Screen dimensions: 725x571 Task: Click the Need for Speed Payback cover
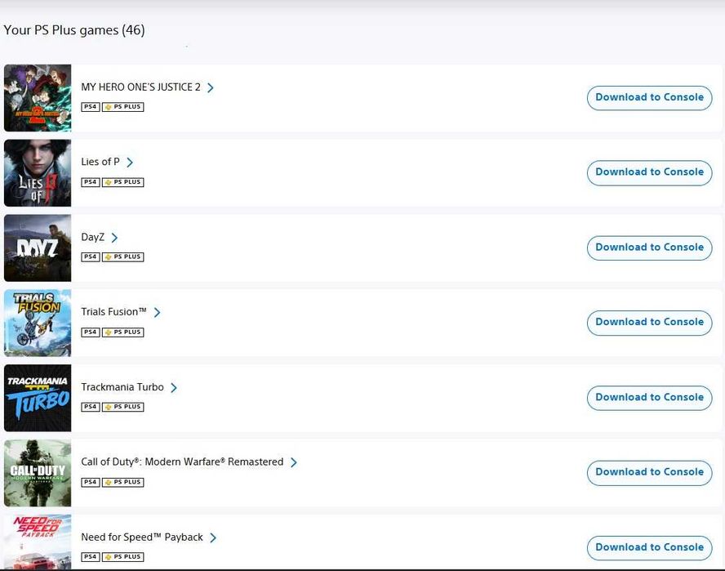[x=38, y=542]
